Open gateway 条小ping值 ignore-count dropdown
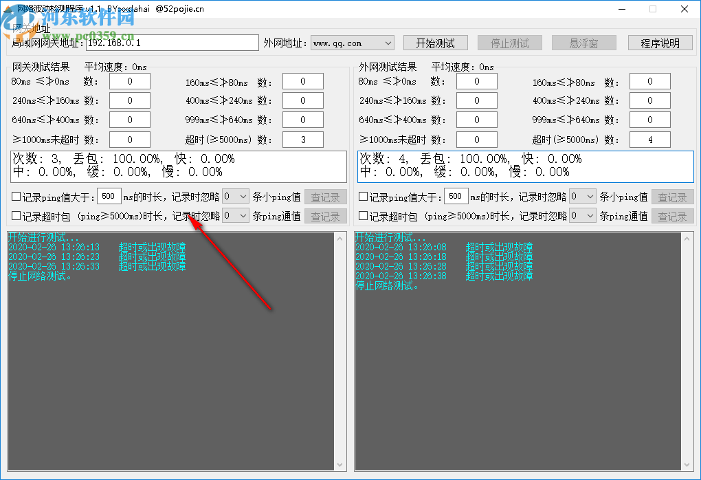This screenshot has height=480, width=701. (x=235, y=197)
